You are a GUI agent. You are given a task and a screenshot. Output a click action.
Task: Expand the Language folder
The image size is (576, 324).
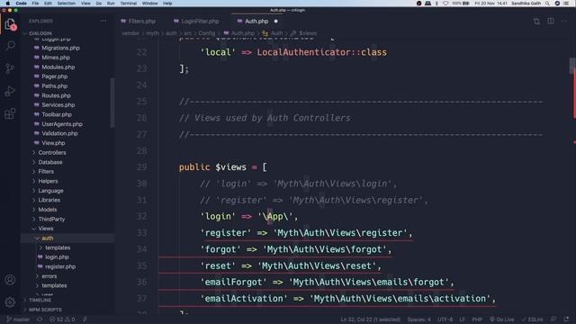50,191
